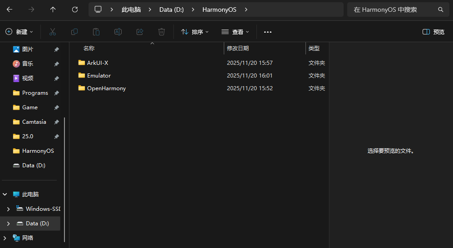This screenshot has width=453, height=248.
Task: Open unpinned Data (D:) under quick access
Action: [x=34, y=165]
